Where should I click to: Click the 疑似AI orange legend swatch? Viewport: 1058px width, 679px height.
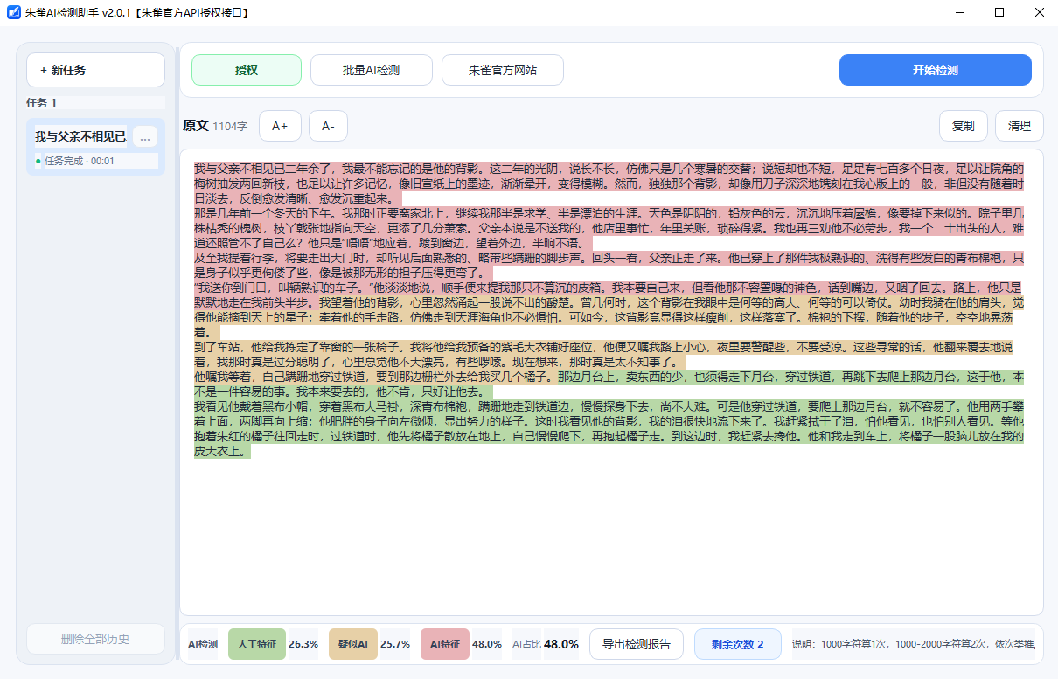[x=352, y=644]
